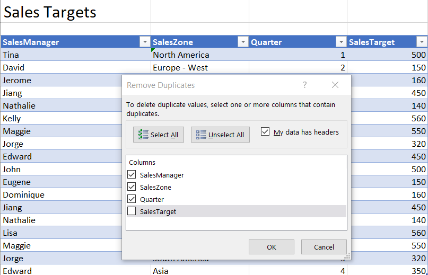Select the North America cell
This screenshot has height=275, width=428.
[x=200, y=55]
